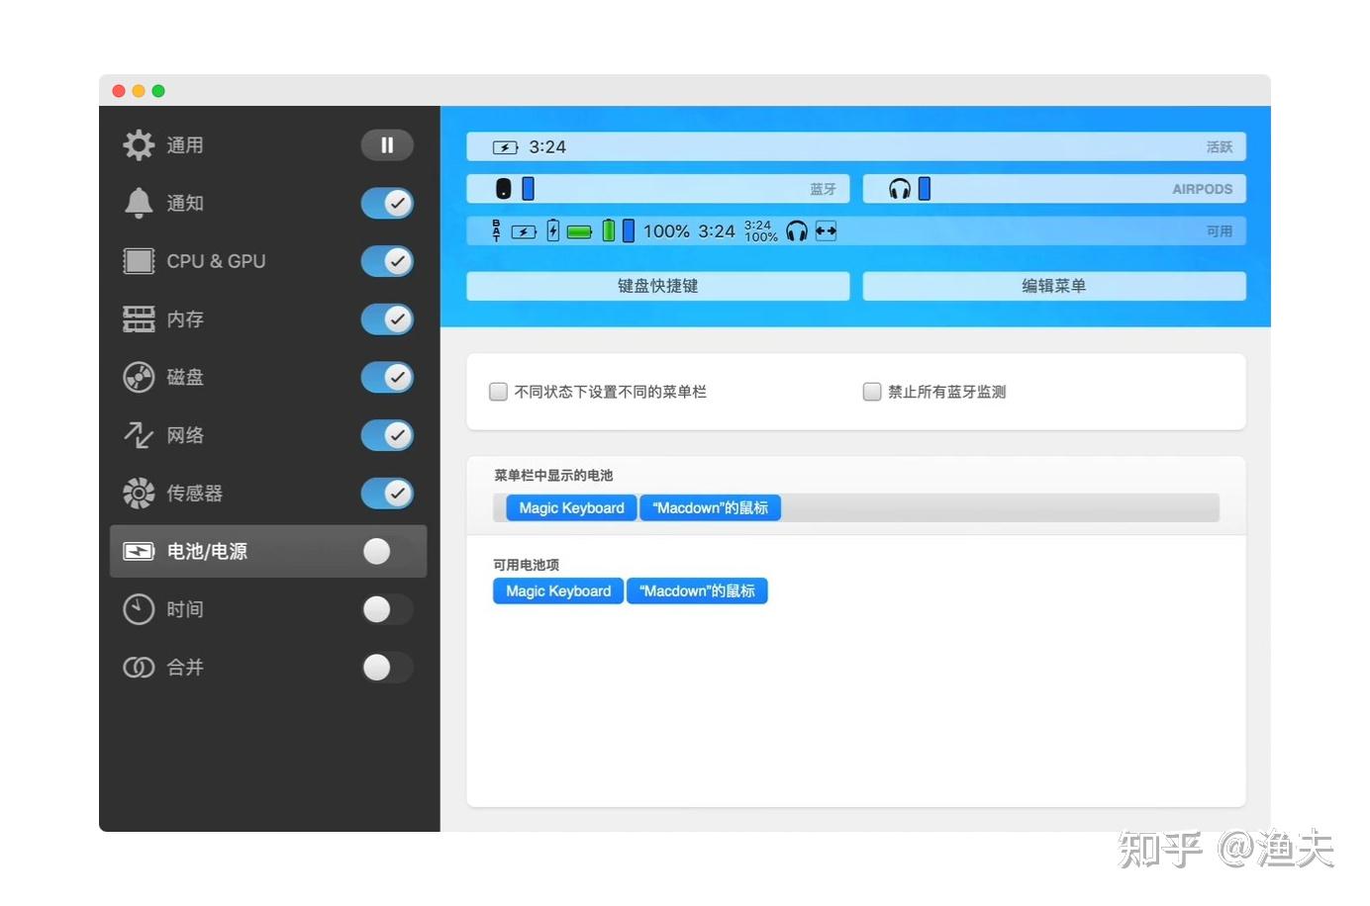This screenshot has height=906, width=1370.
Task: Turn off the 网络 switch
Action: pyautogui.click(x=387, y=435)
